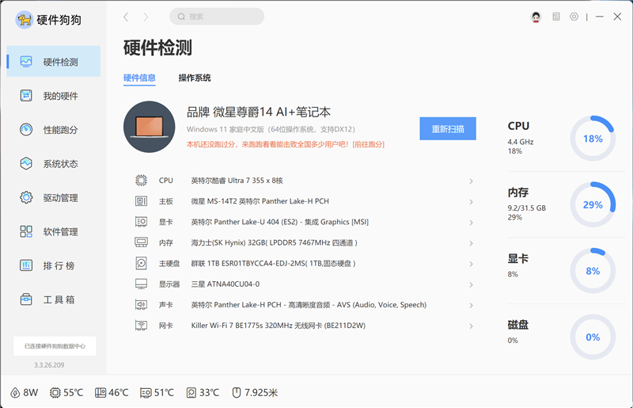Open 软件管理 software management

click(53, 231)
